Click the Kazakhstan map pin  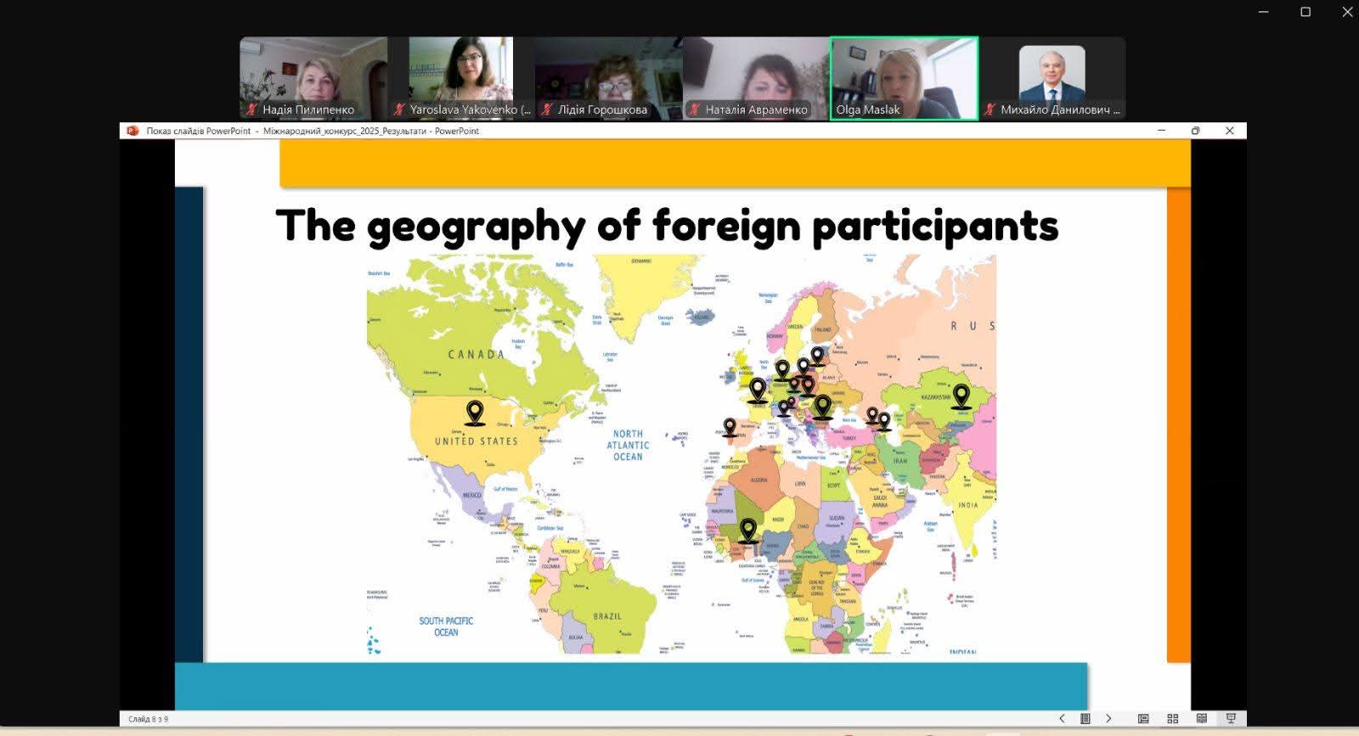(x=961, y=396)
